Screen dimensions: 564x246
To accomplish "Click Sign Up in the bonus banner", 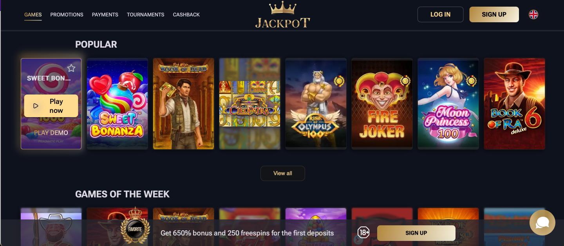I will tap(416, 233).
